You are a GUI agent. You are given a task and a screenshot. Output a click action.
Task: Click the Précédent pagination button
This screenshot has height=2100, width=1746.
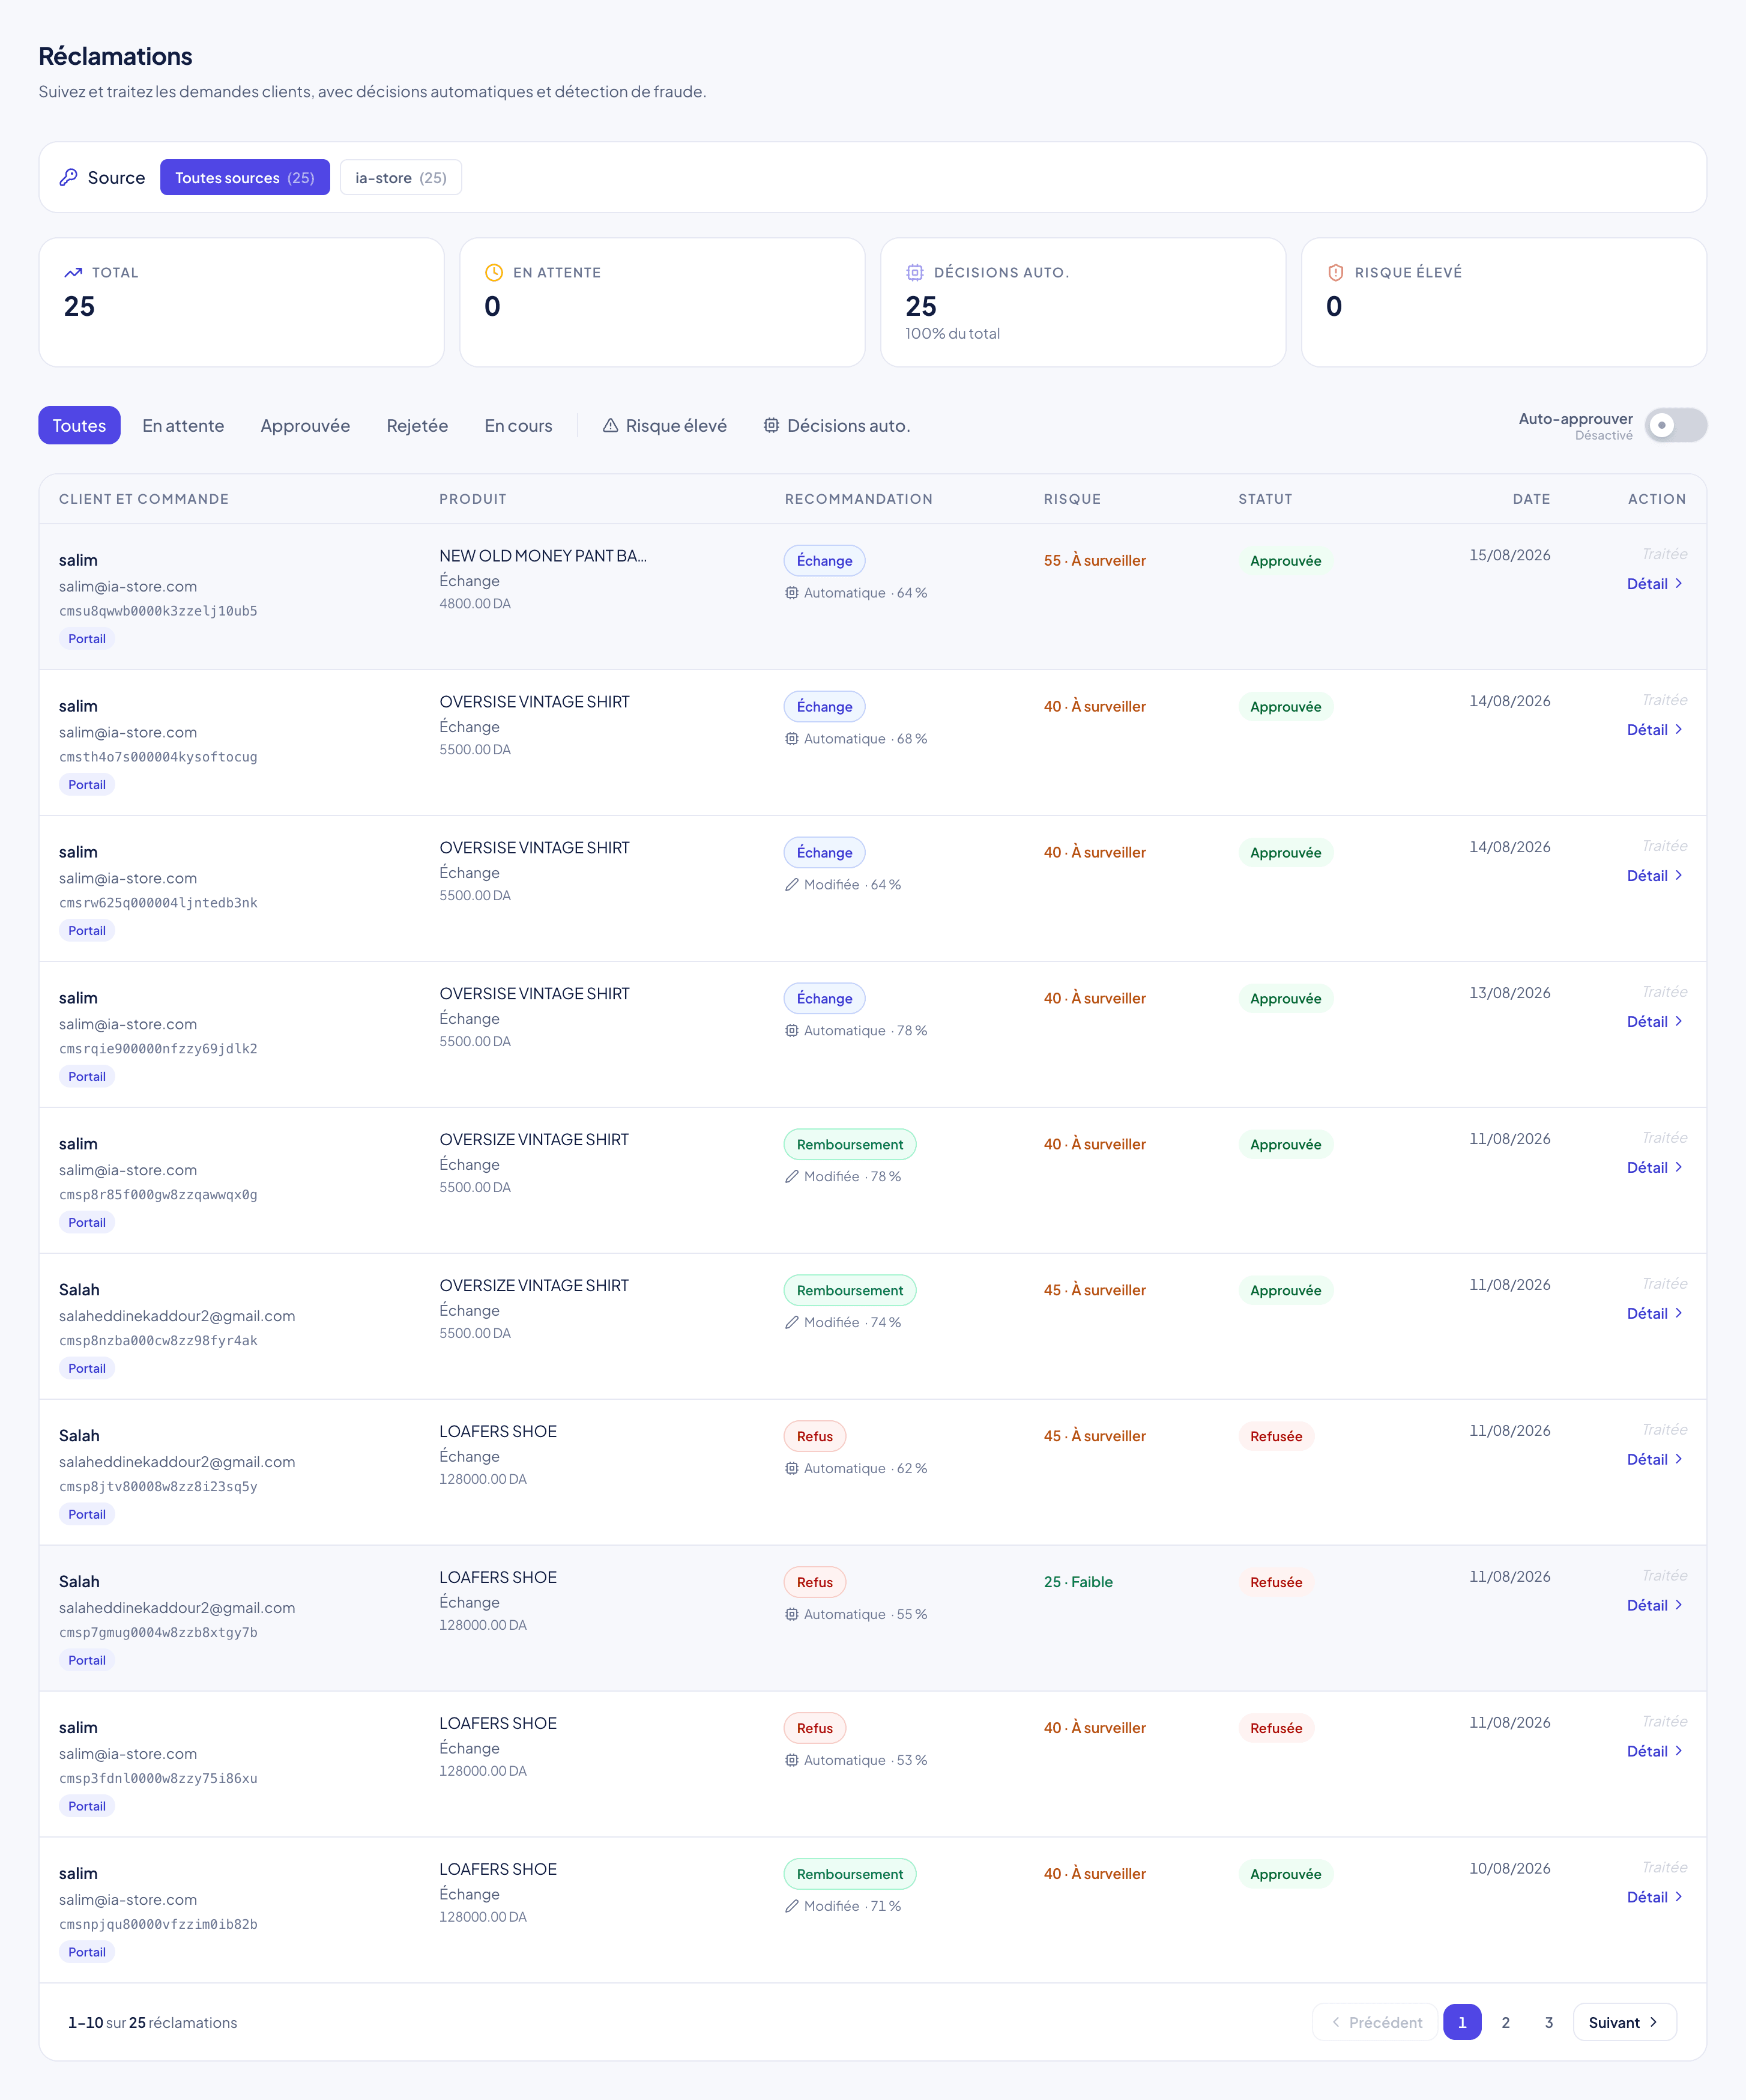[x=1374, y=2022]
